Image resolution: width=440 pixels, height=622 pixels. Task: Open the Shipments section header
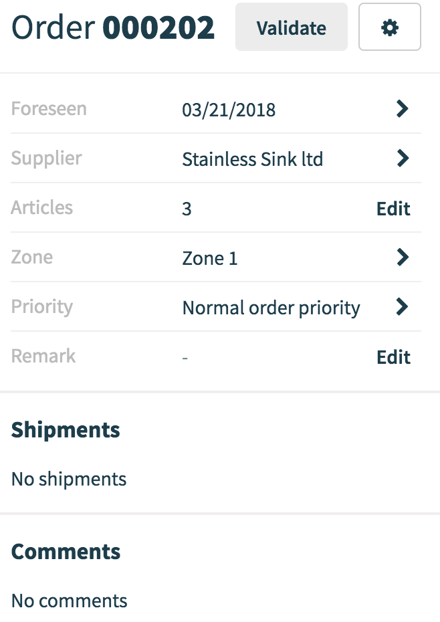pyautogui.click(x=65, y=430)
